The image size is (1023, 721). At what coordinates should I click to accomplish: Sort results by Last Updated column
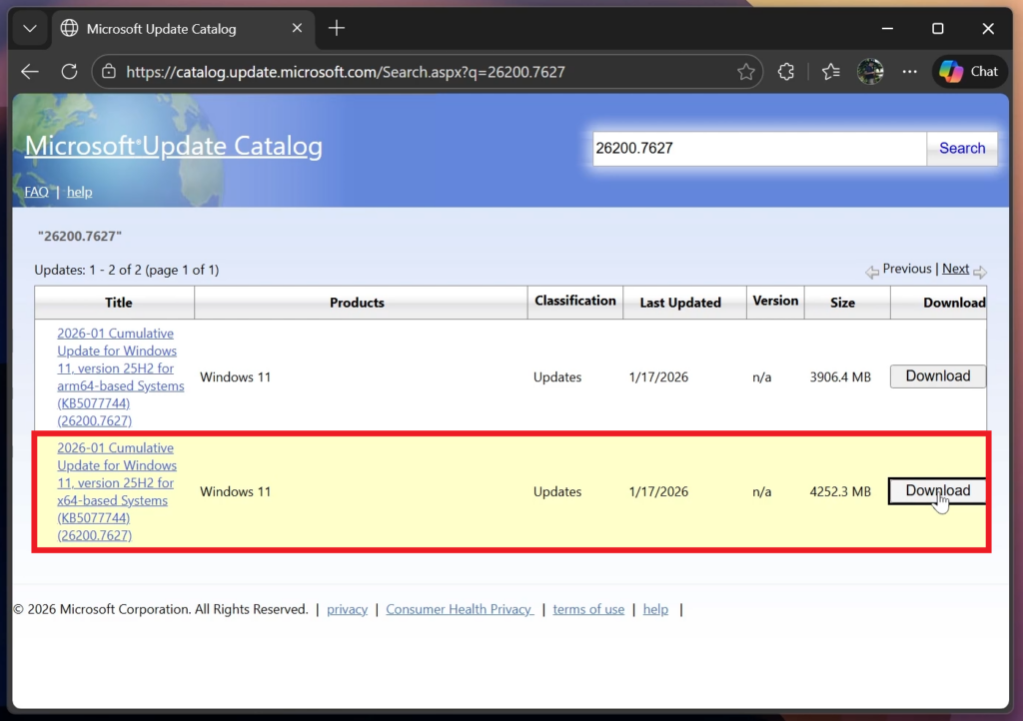pyautogui.click(x=680, y=303)
